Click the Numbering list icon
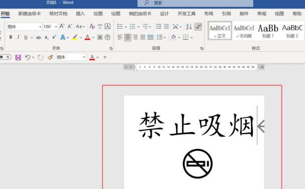This screenshot has width=305, height=189. 132,27
